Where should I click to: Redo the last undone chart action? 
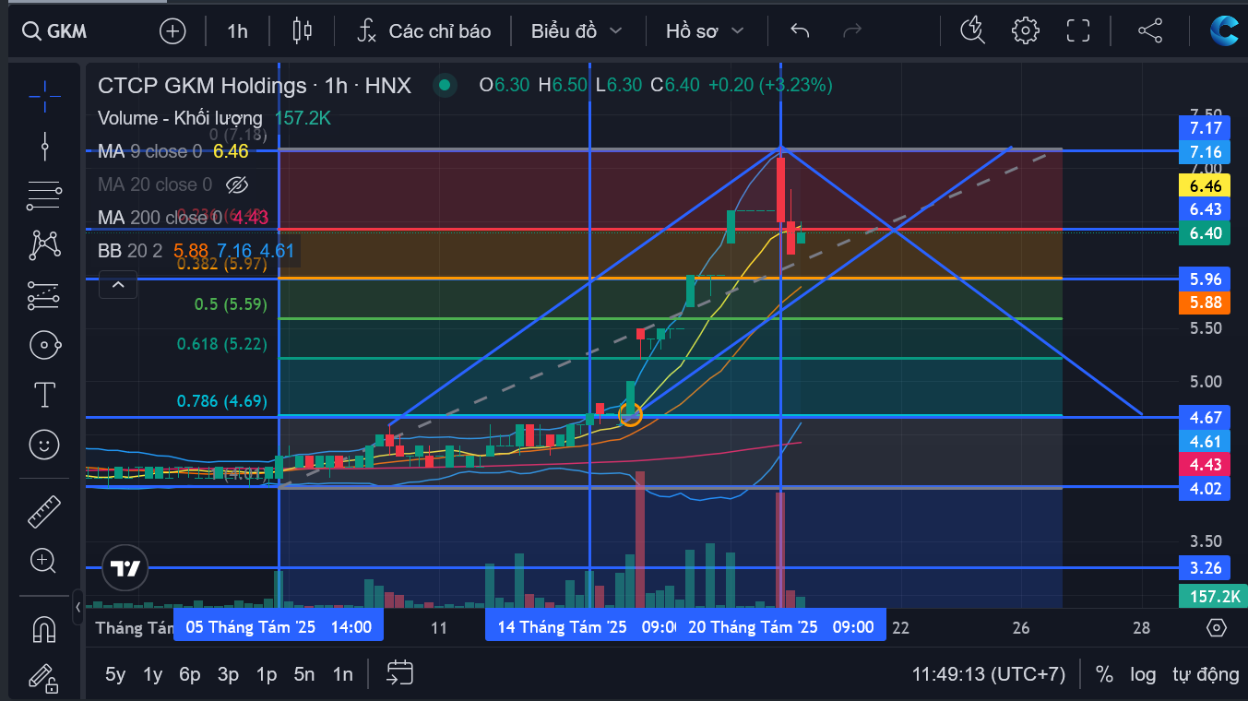(852, 31)
